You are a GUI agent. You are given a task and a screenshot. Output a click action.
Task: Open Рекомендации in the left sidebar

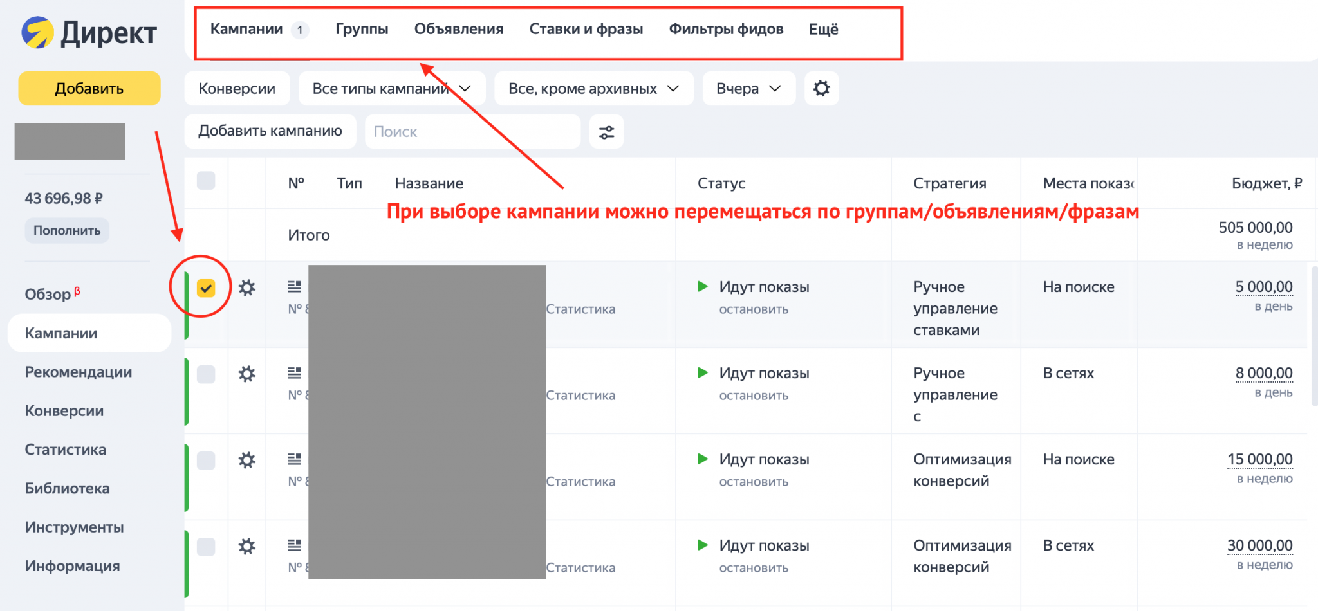tap(78, 372)
